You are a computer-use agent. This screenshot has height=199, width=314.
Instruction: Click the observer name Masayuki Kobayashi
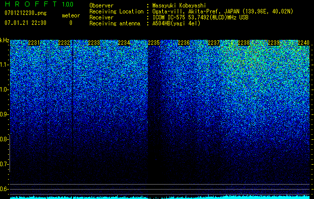coord(179,5)
